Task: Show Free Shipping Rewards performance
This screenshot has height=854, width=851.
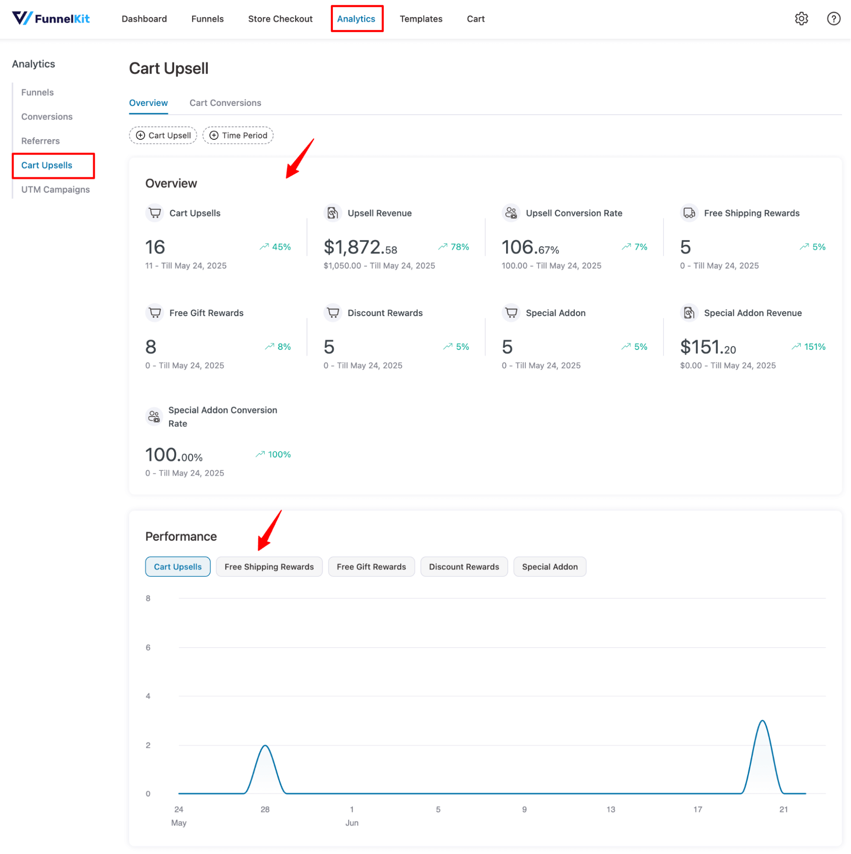Action: point(269,566)
